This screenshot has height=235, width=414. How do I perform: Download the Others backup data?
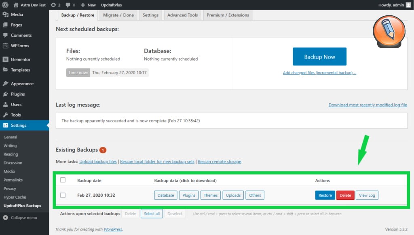pos(255,195)
